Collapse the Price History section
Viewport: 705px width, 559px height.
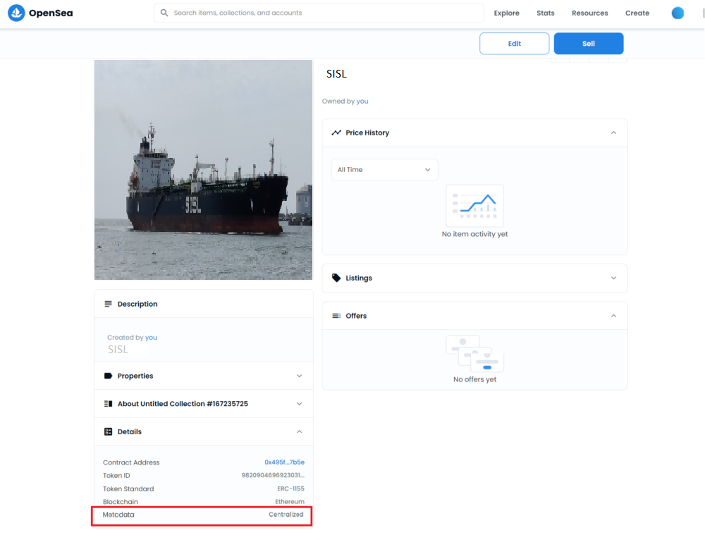[613, 133]
